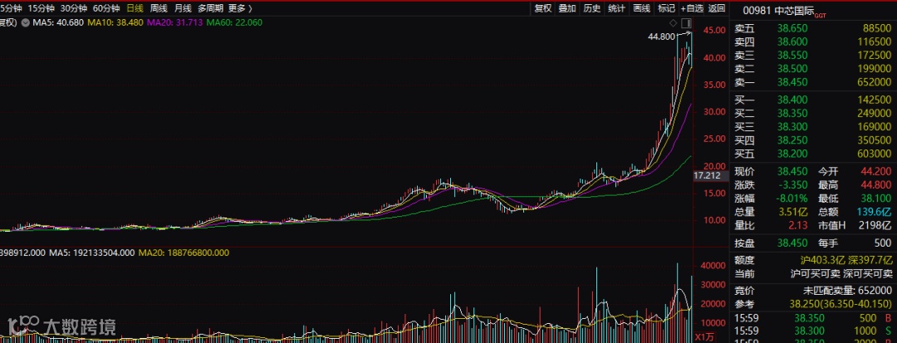Image resolution: width=897 pixels, height=343 pixels.
Task: Select the 卖四 38.600 ask row
Action: click(x=813, y=42)
